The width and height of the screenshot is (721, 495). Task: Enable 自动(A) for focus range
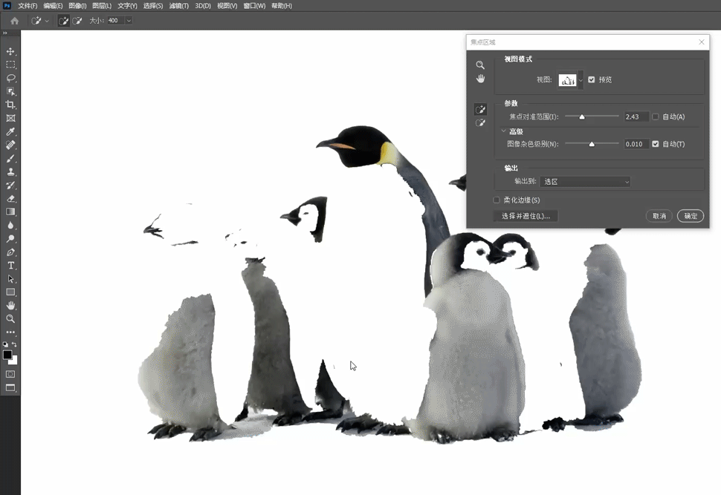pos(656,117)
